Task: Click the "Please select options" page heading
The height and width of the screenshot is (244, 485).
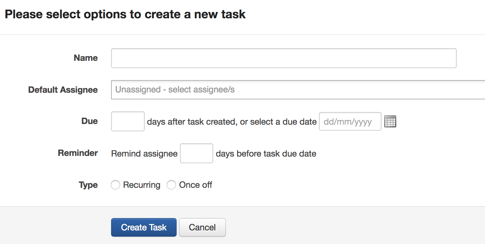Action: coord(125,14)
